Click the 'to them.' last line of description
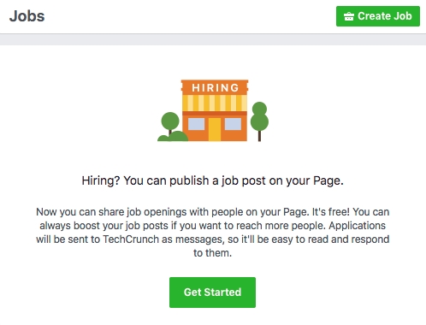Viewport: 426px width, 325px height. point(213,253)
